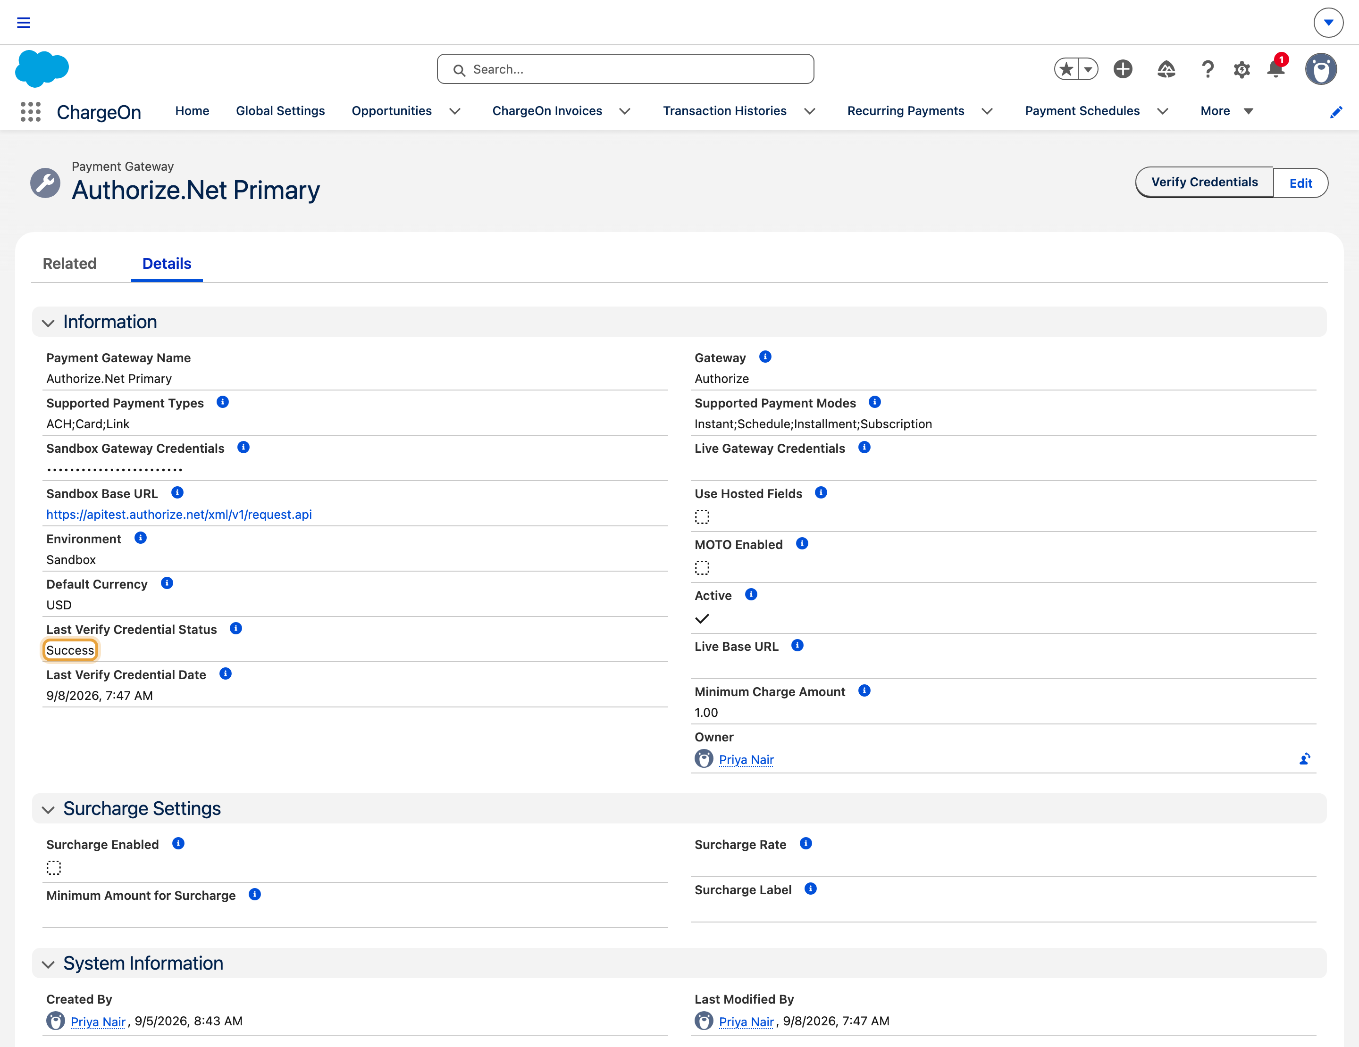
Task: Toggle the Use Hosted Fields checkbox
Action: pyautogui.click(x=702, y=516)
